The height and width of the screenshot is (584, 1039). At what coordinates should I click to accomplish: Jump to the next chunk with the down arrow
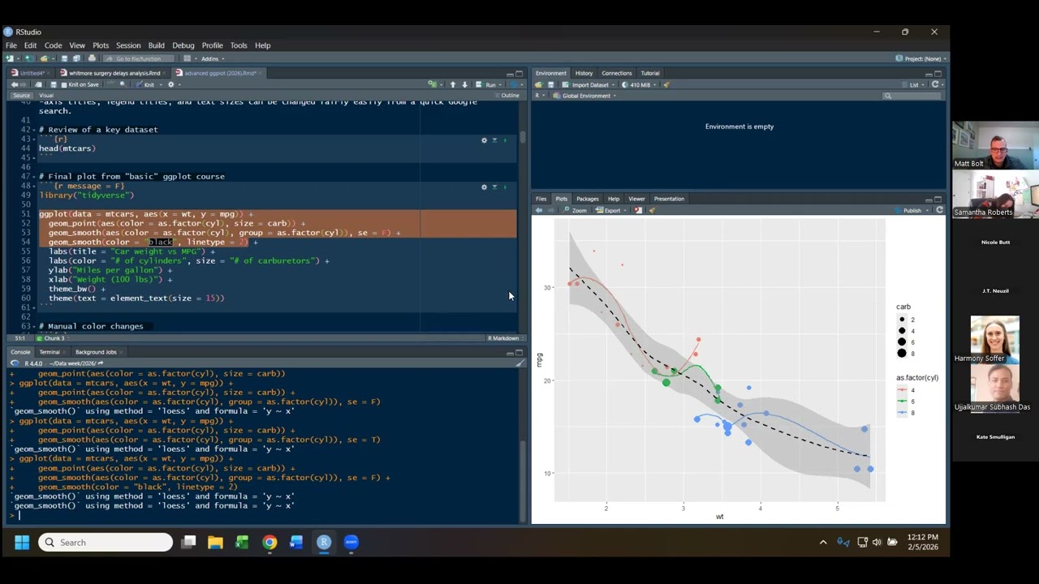465,84
